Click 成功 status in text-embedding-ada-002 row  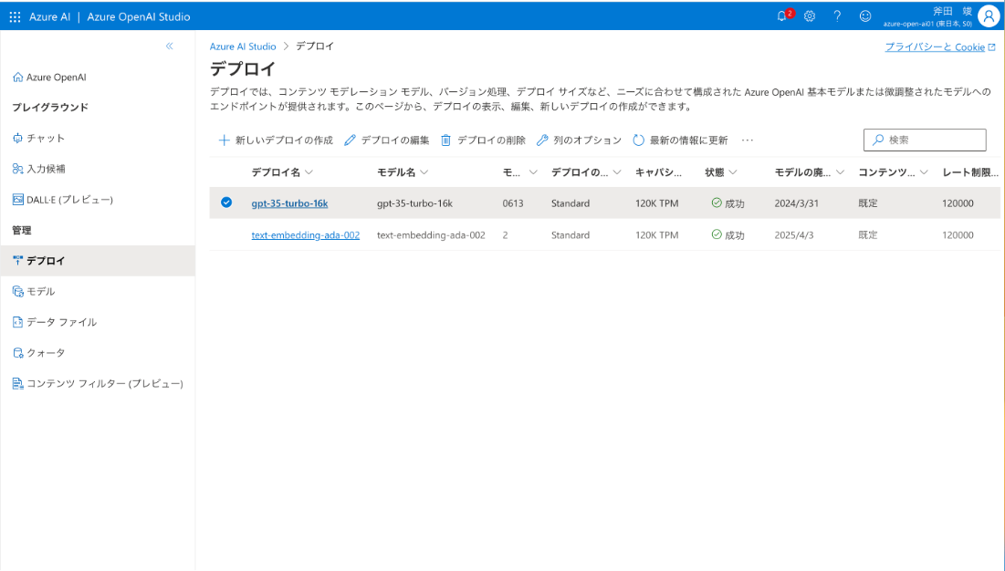[728, 235]
